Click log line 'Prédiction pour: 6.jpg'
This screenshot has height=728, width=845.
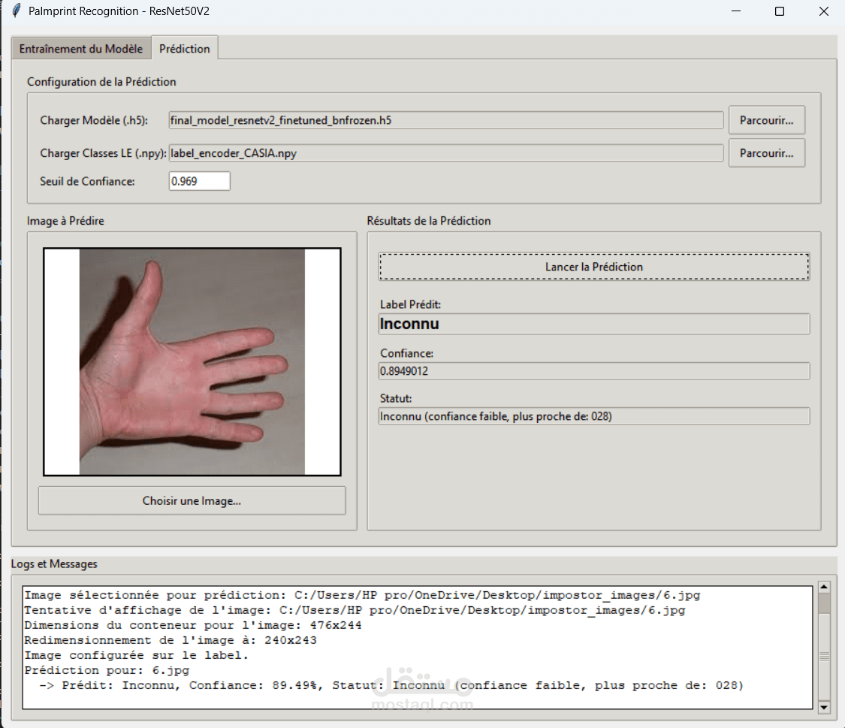[107, 670]
